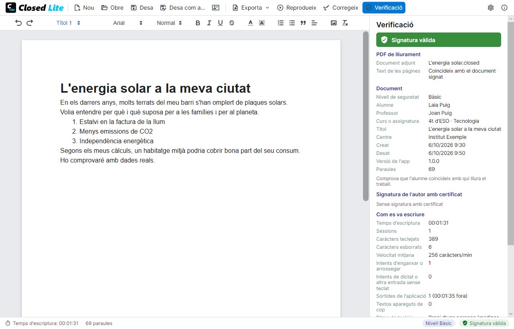Toggle bold formatting
514x329 pixels.
point(198,23)
